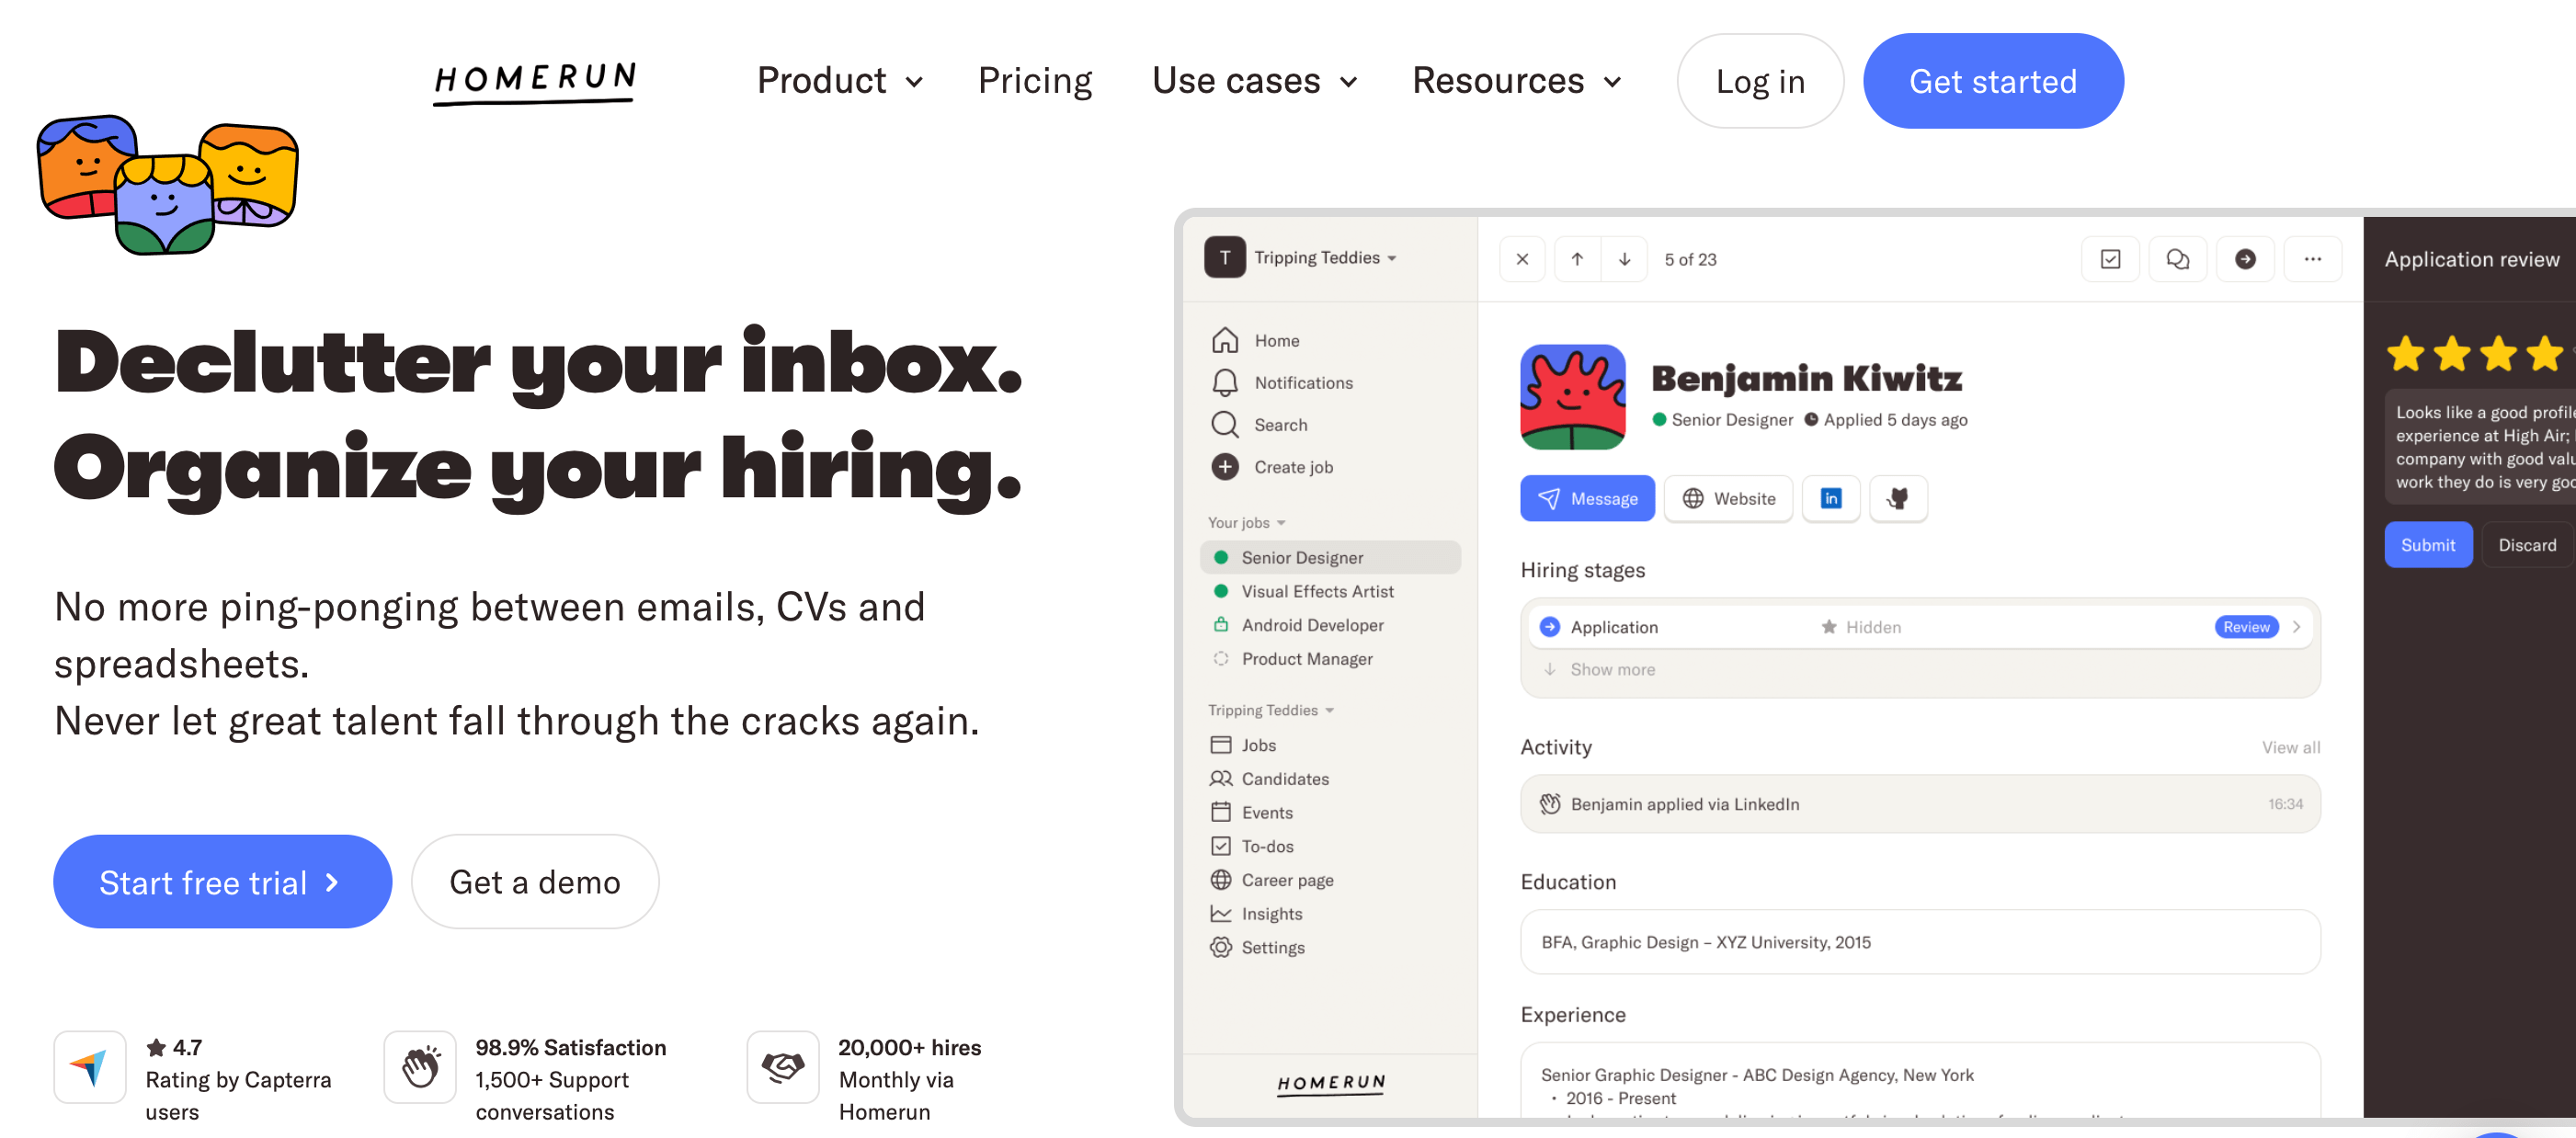Image resolution: width=2576 pixels, height=1138 pixels.
Task: Select the Senior Designer job
Action: coord(1301,557)
